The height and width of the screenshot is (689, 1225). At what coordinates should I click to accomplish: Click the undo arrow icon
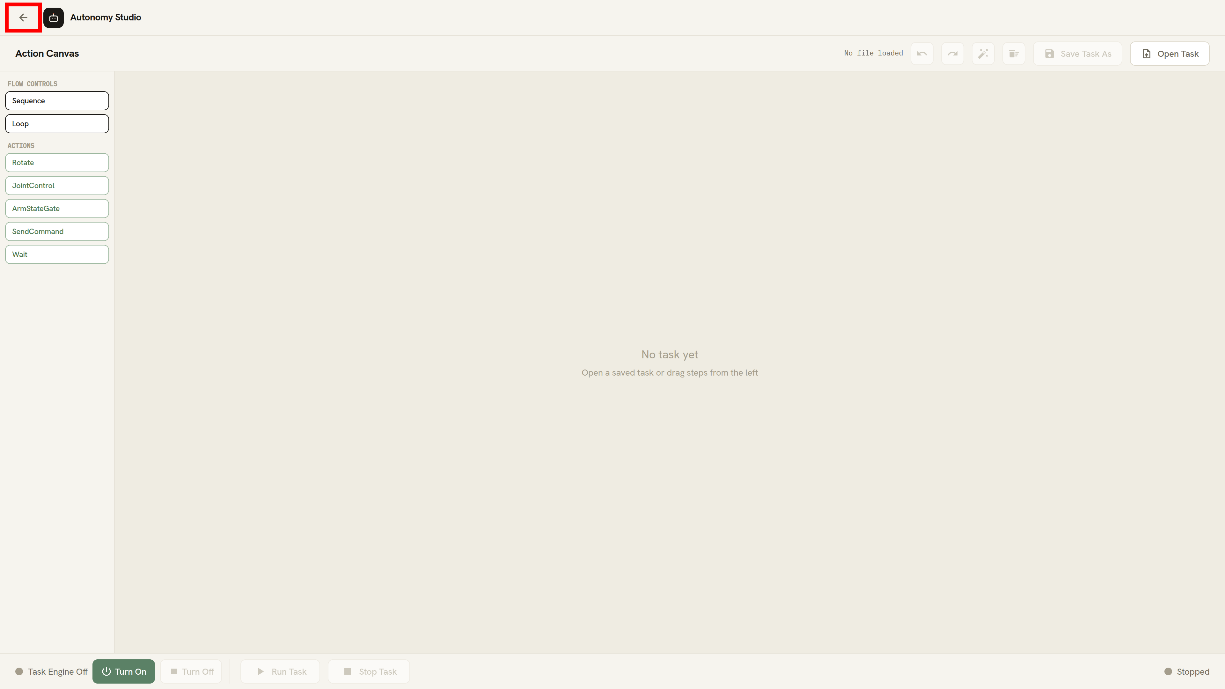click(921, 54)
